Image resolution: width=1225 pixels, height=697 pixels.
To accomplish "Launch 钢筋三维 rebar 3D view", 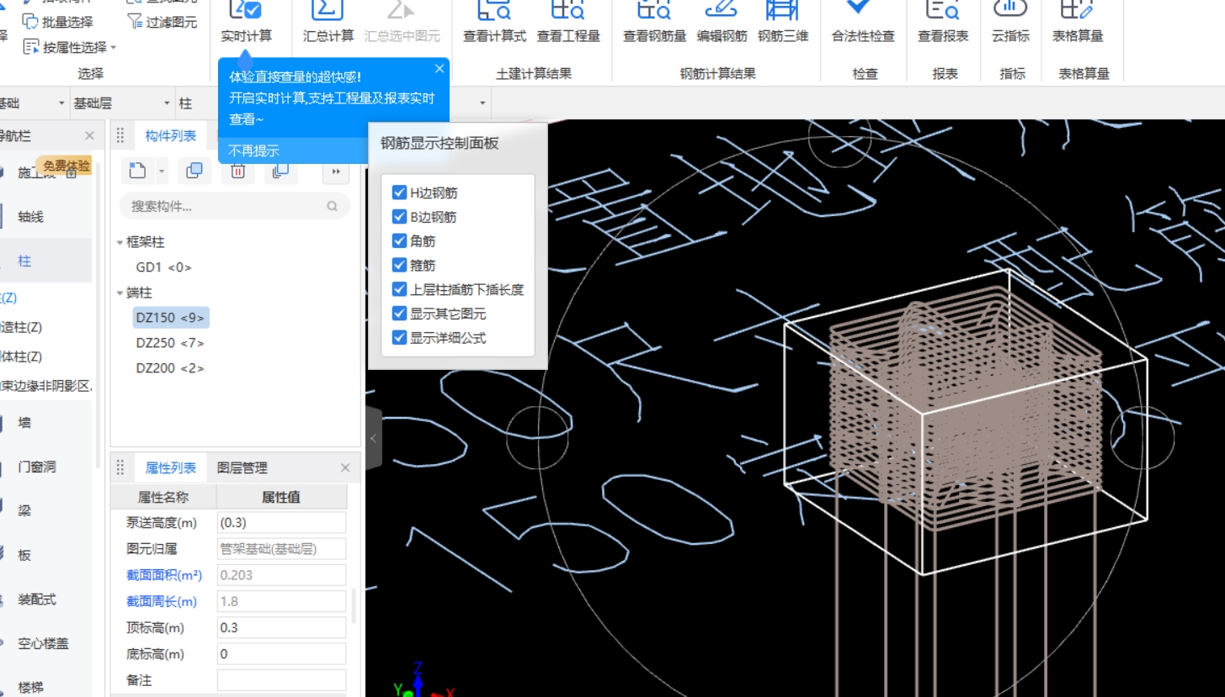I will coord(782,22).
